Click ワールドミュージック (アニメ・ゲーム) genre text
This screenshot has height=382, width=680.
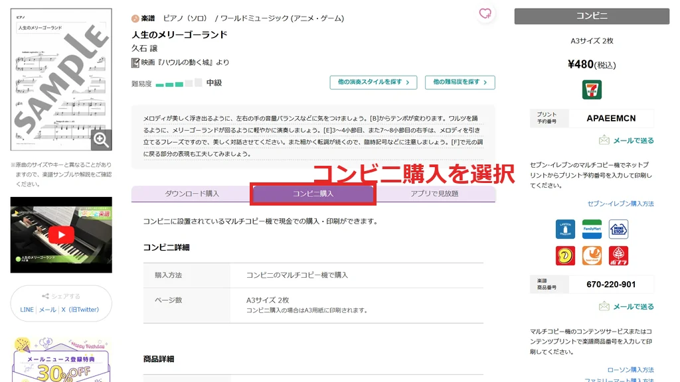click(x=282, y=18)
